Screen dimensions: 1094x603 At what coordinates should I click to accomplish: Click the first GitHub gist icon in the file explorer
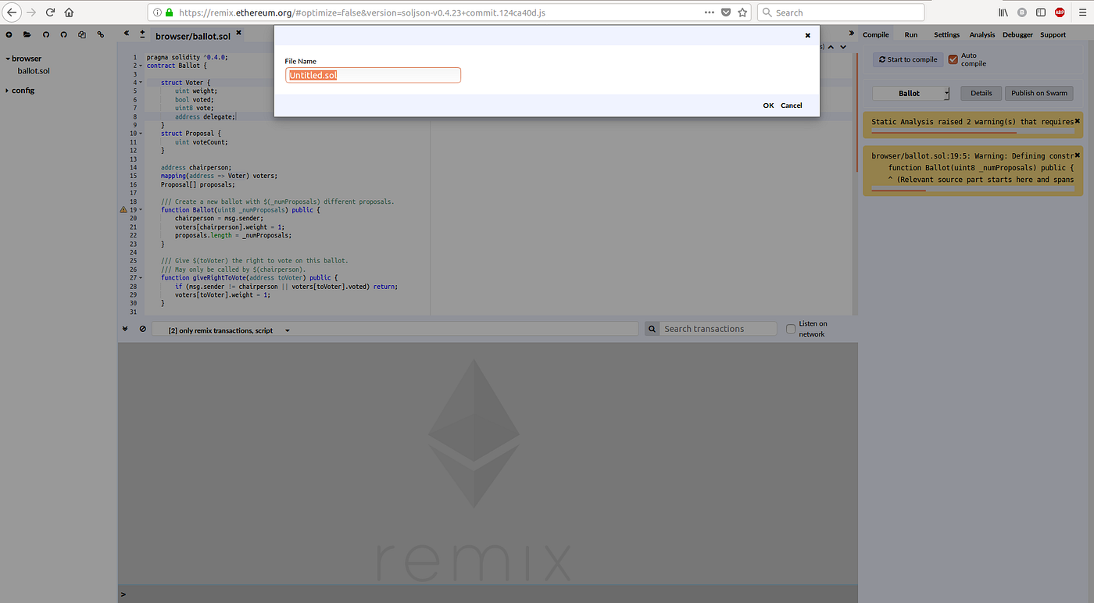(x=45, y=34)
